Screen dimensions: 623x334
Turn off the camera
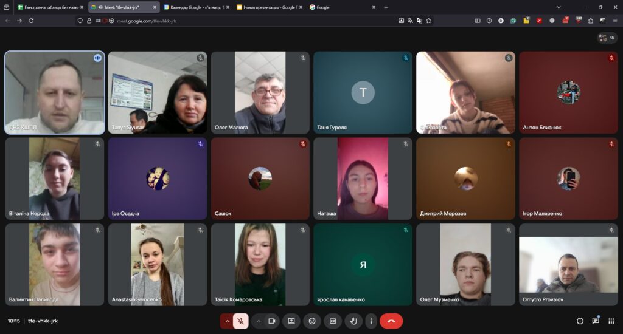(272, 321)
